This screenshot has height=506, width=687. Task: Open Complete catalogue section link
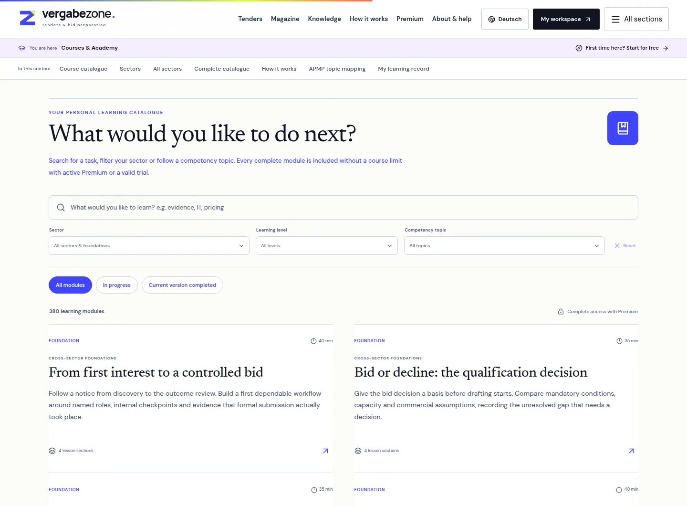point(222,69)
